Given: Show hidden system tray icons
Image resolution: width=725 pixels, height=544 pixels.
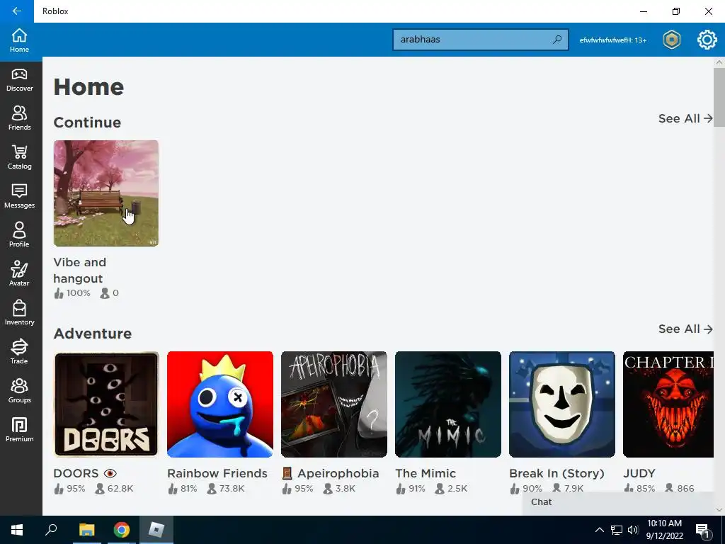Looking at the screenshot, I should [x=599, y=530].
